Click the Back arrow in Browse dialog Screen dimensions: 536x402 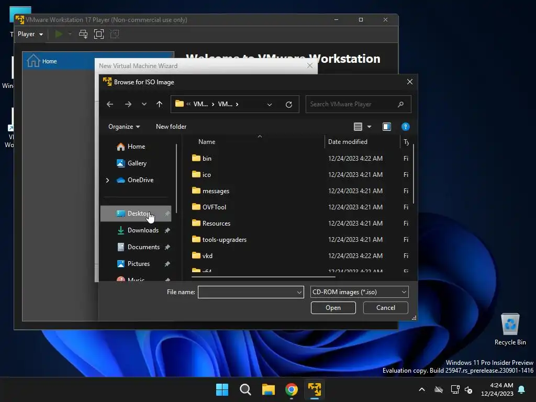(x=110, y=104)
